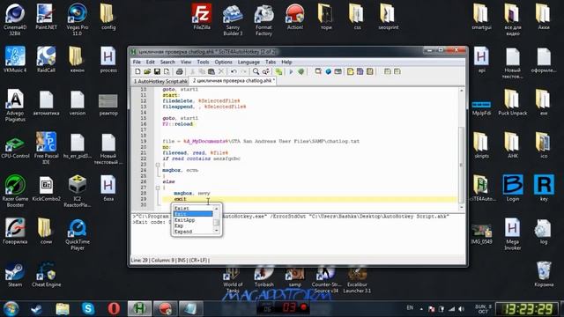The height and width of the screenshot is (317, 564).
Task: Choose highlighted Exit entry in autocomplete list
Action: (193, 214)
